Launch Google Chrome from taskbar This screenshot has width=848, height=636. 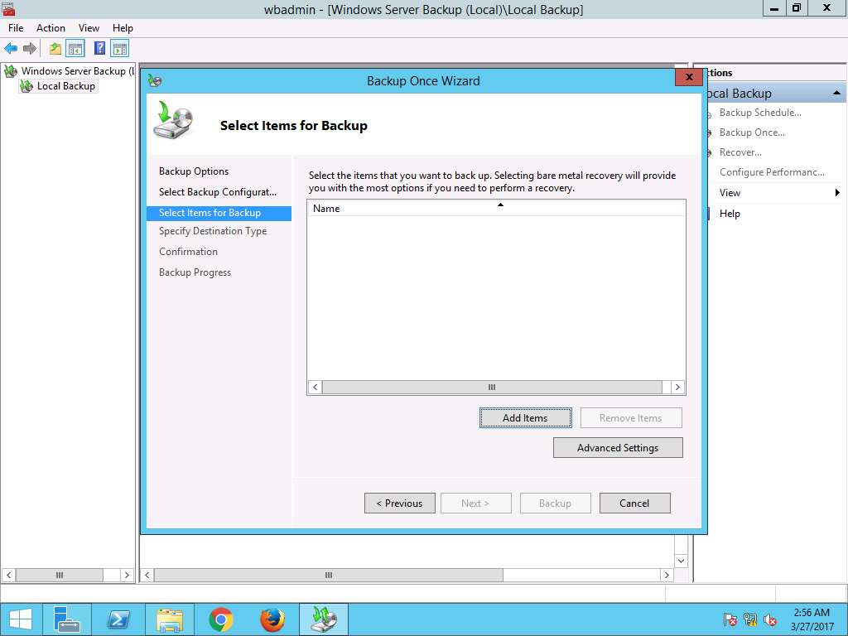pyautogui.click(x=220, y=619)
